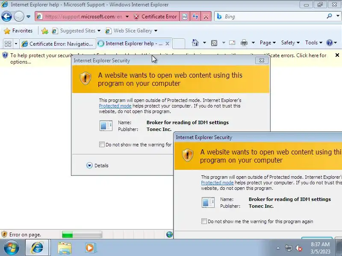Show hidden tray icons arrow
The image size is (342, 256).
point(278,248)
